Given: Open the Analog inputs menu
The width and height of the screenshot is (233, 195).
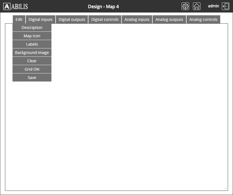Looking at the screenshot, I should [137, 19].
